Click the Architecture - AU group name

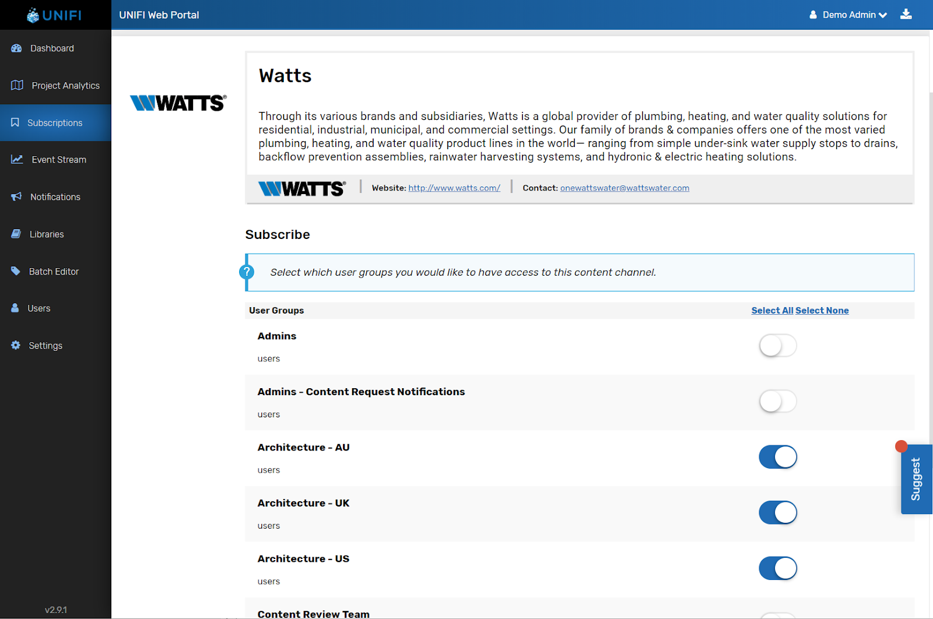click(x=304, y=448)
